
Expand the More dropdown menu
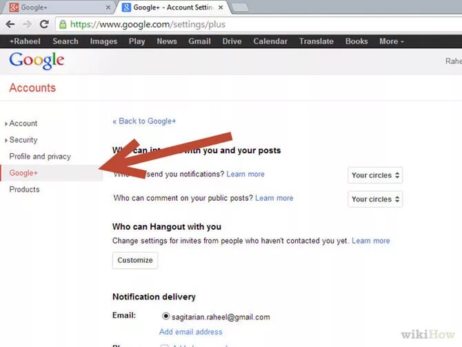point(391,41)
